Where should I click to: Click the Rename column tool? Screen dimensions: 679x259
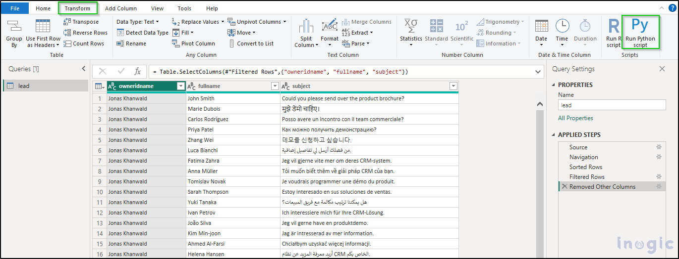pyautogui.click(x=131, y=43)
